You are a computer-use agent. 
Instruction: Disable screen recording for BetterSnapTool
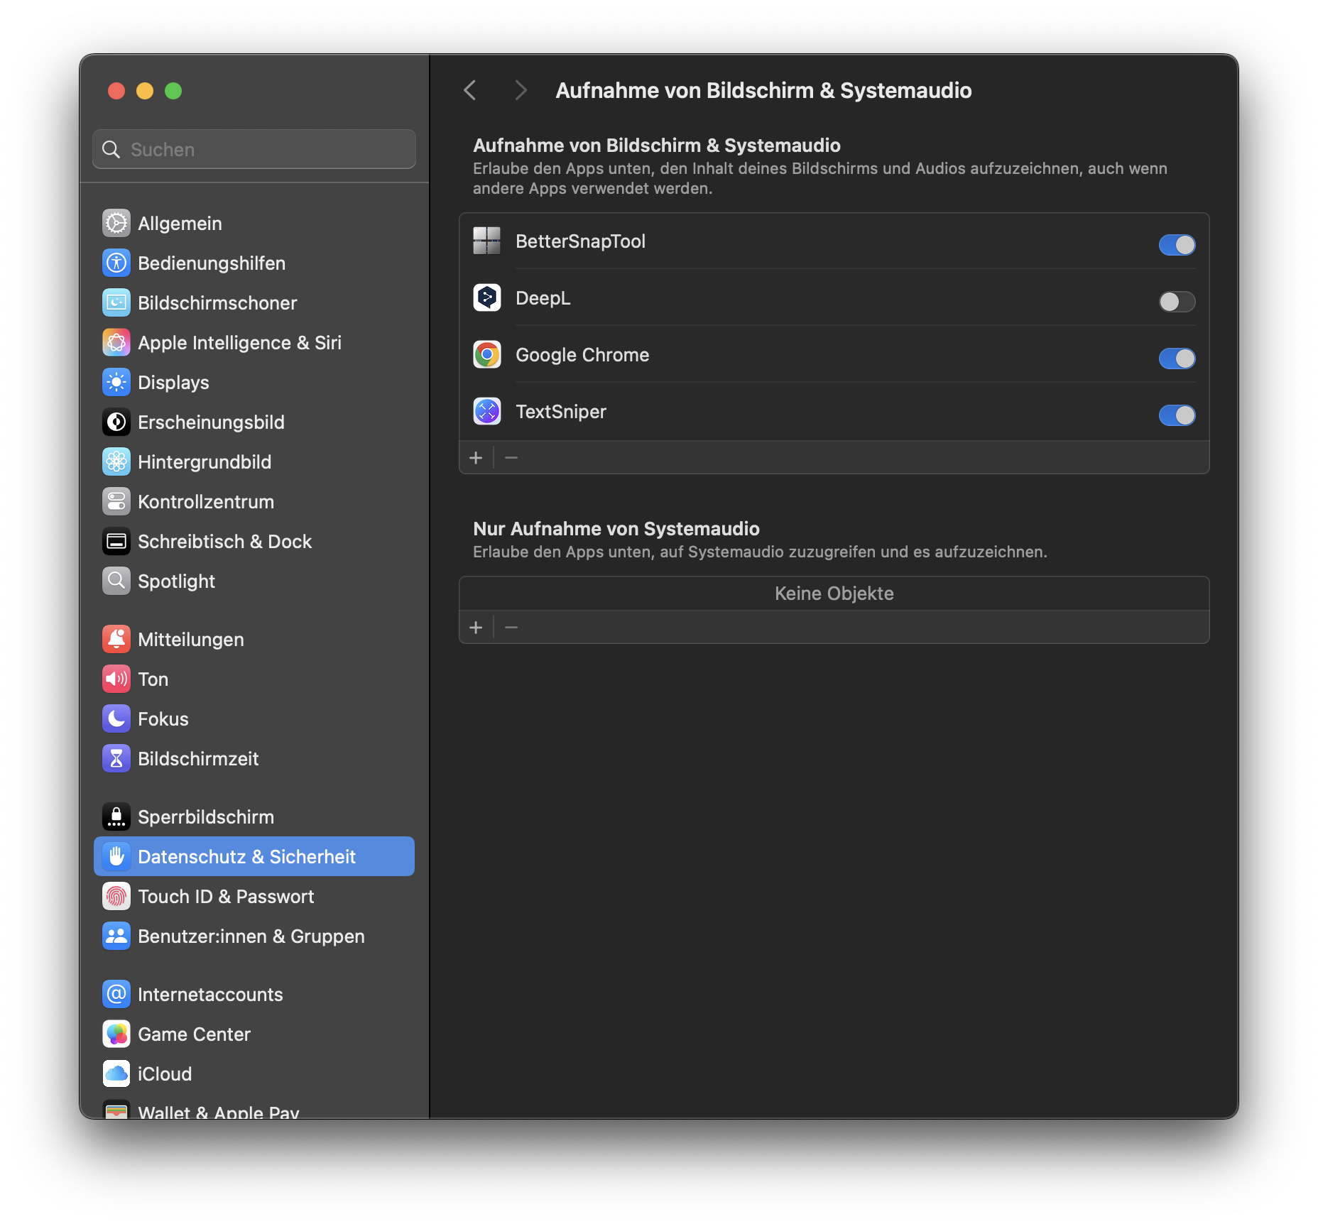point(1177,245)
